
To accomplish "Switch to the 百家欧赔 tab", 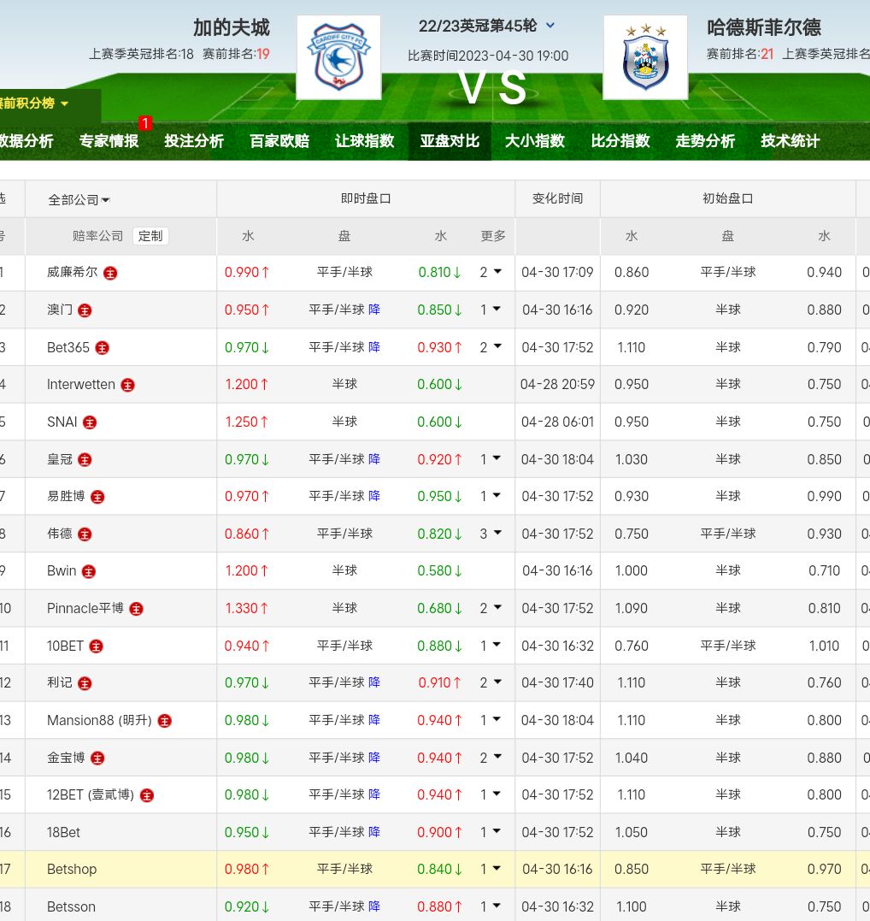I will [279, 141].
